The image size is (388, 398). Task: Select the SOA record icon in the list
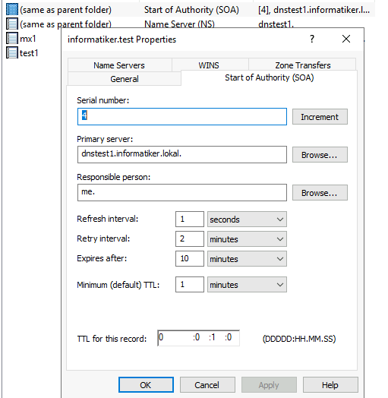click(x=12, y=9)
